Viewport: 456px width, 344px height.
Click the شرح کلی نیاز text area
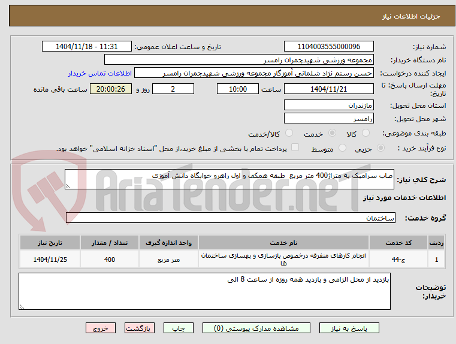[x=229, y=179]
